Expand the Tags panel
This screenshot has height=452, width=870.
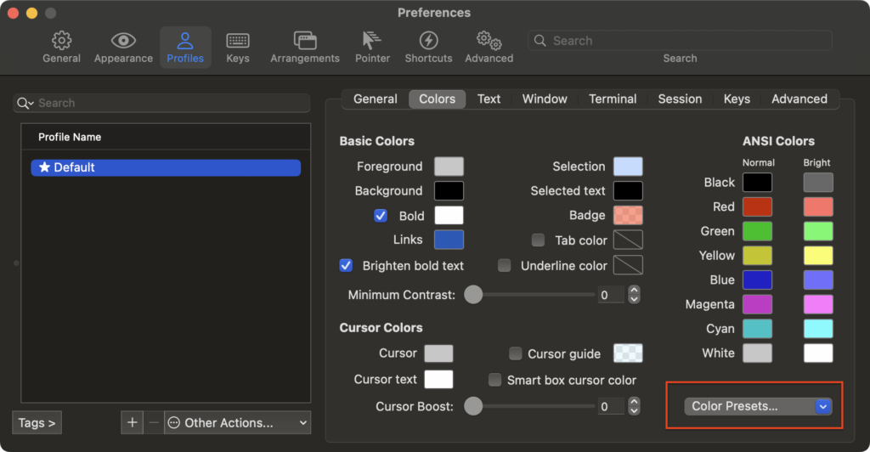coord(37,422)
